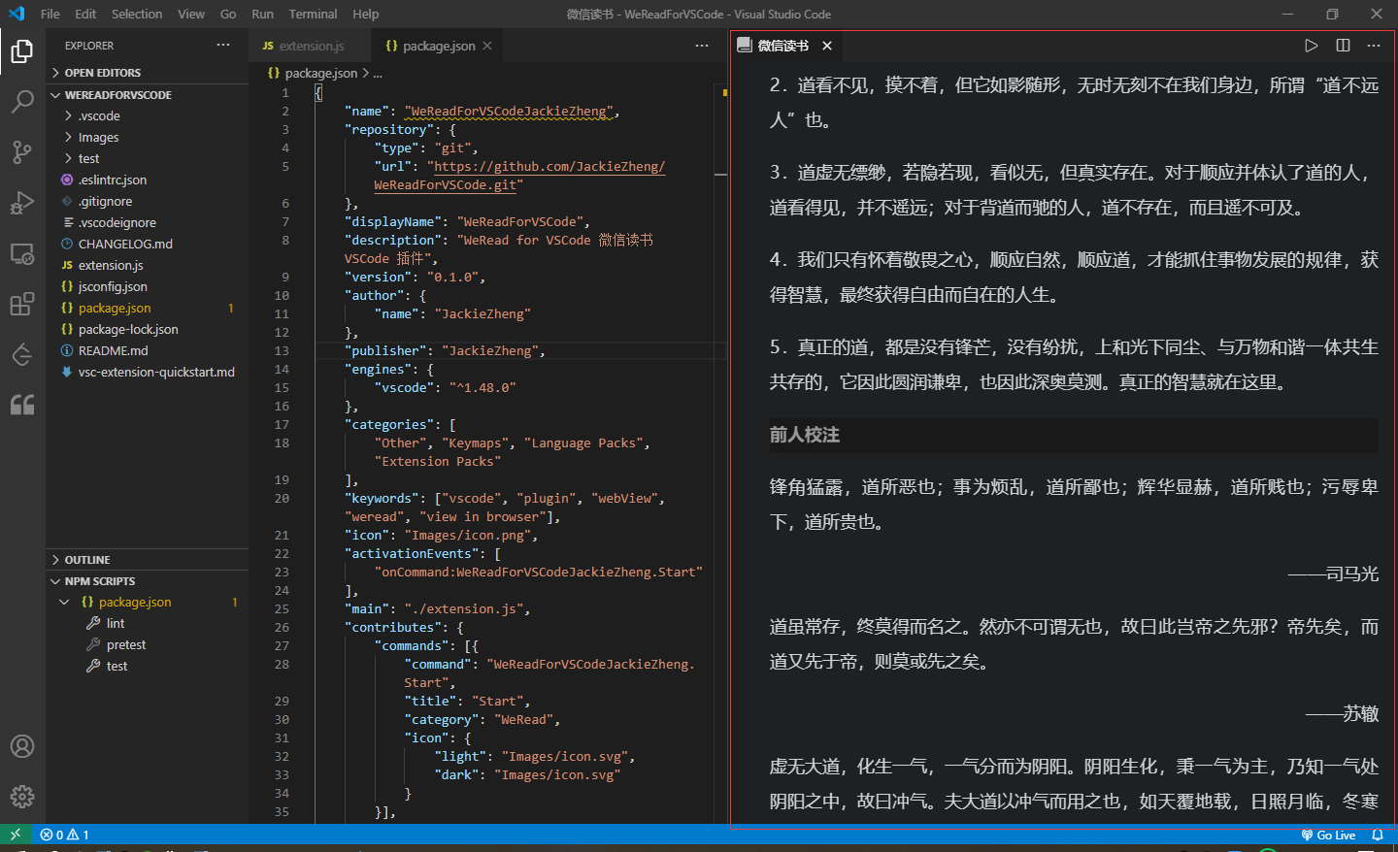The height and width of the screenshot is (852, 1398).
Task: Run the pretest npm script
Action: (125, 644)
